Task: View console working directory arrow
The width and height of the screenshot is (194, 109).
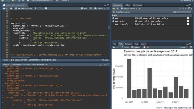Action: click(47, 64)
